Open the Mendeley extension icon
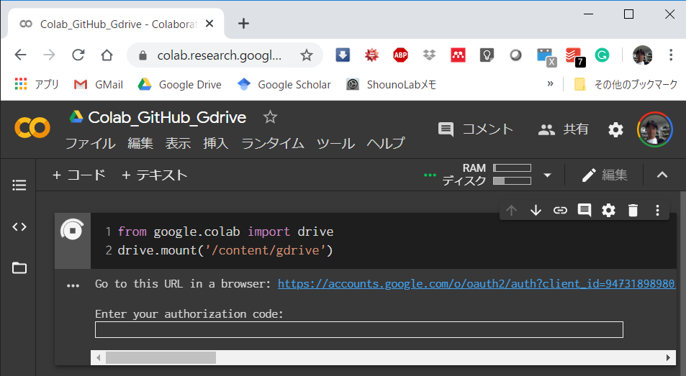 [458, 55]
